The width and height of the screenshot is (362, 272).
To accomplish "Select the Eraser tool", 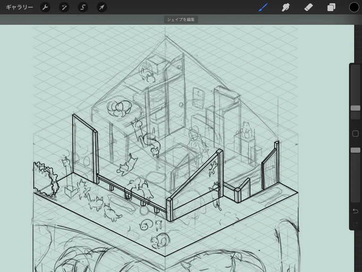I will tap(308, 7).
